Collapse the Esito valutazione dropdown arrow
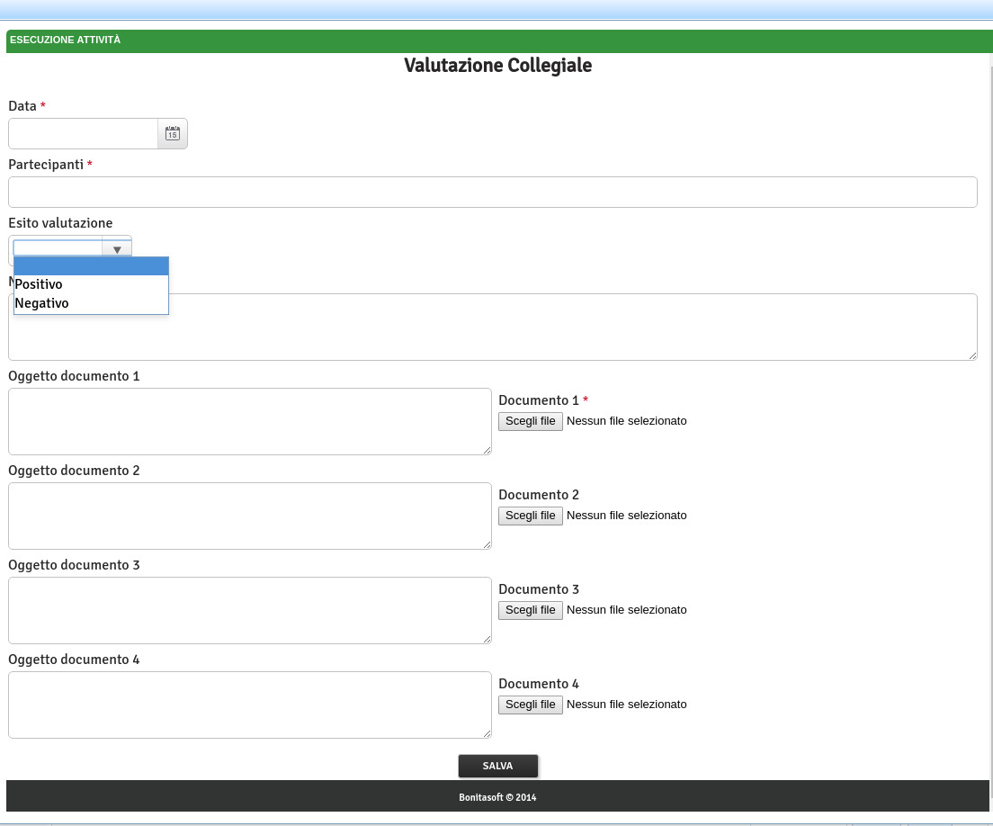This screenshot has height=826, width=993. pos(117,248)
